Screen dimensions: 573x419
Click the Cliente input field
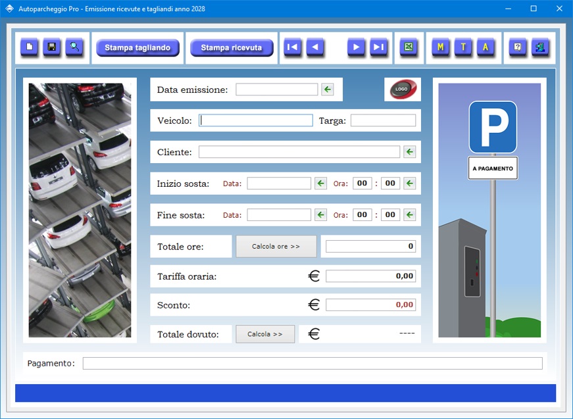tap(299, 152)
